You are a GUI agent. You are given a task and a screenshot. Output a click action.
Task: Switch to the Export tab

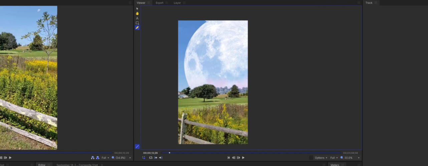pos(160,3)
